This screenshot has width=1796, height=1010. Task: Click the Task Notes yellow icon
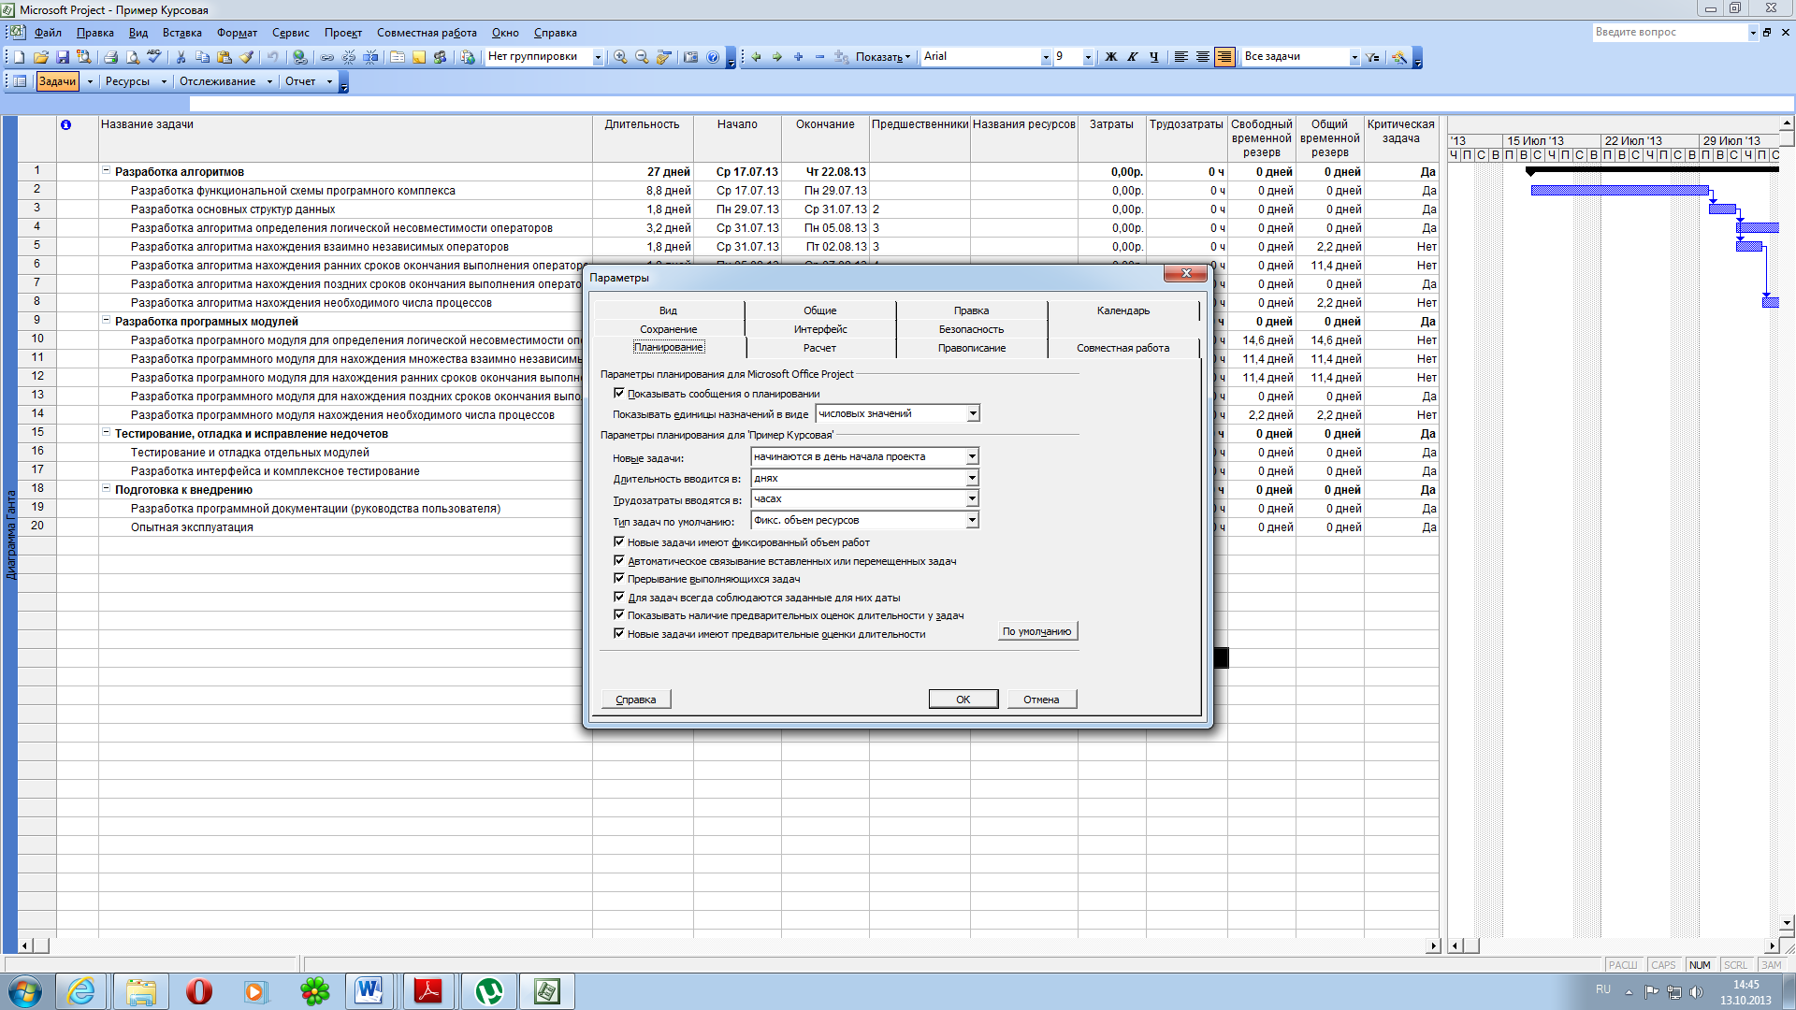pyautogui.click(x=419, y=57)
